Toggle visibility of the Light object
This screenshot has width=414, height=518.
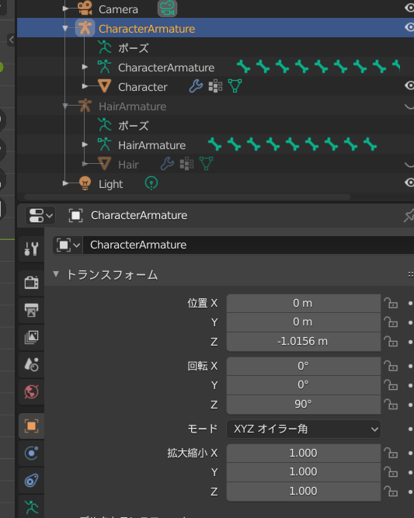(x=409, y=183)
